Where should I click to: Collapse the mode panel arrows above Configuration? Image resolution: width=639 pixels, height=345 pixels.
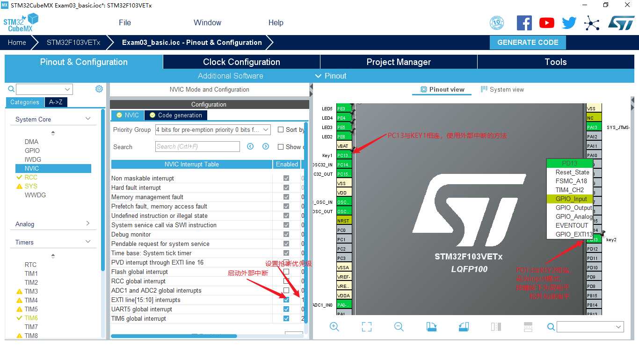point(311,89)
